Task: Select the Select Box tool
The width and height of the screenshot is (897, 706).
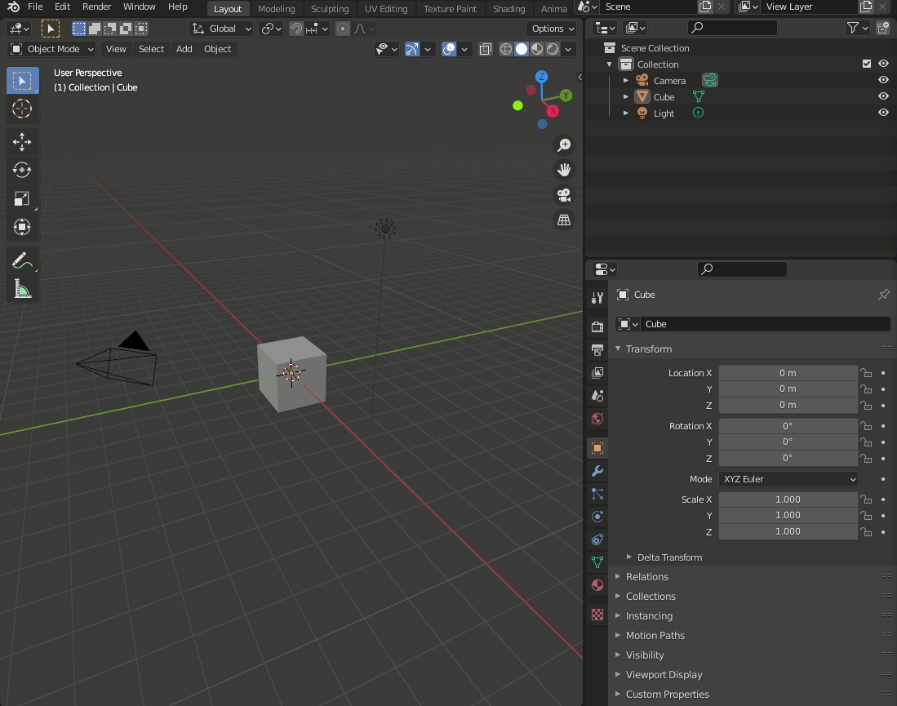Action: coord(22,81)
